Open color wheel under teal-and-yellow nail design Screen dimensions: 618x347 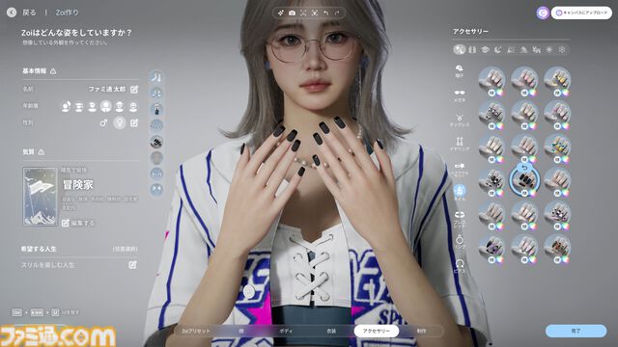click(x=565, y=159)
